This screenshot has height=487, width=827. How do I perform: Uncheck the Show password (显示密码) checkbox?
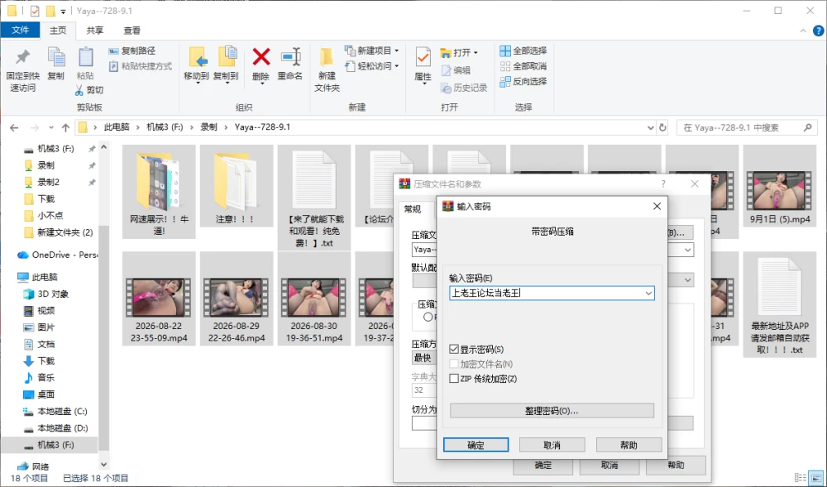point(453,350)
